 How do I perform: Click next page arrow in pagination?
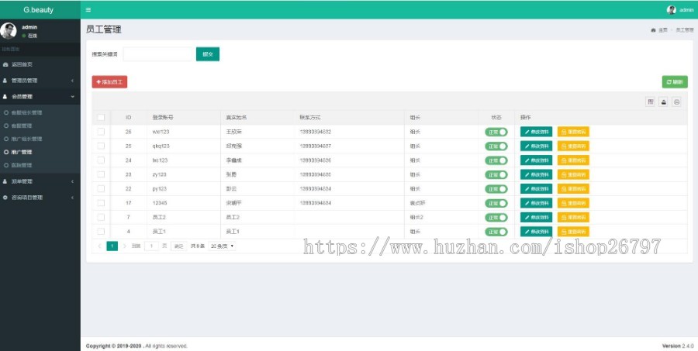pos(125,246)
